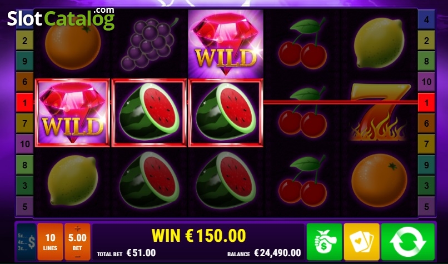Image resolution: width=448 pixels, height=264 pixels.
Task: Open the paytable dollar icon
Action: click(x=27, y=242)
